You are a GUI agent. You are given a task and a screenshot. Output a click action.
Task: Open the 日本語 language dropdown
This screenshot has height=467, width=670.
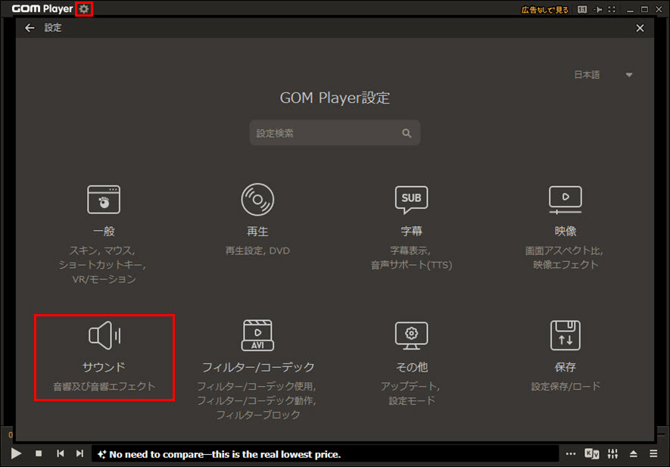pyautogui.click(x=603, y=75)
